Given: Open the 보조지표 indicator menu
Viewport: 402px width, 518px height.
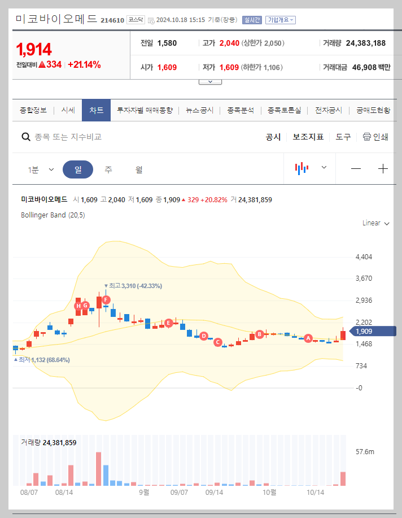Looking at the screenshot, I should coord(308,137).
